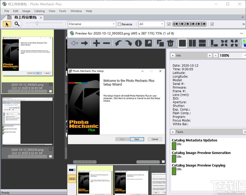The height and width of the screenshot is (195, 246).
Task: Click the Info panel plus button
Action: (x=210, y=55)
